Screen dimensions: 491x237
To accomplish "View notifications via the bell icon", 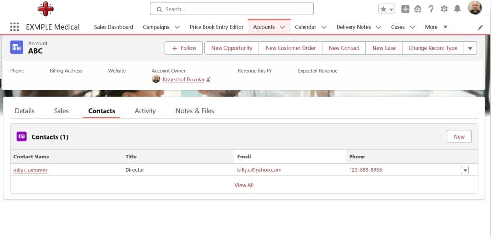I will tap(457, 9).
